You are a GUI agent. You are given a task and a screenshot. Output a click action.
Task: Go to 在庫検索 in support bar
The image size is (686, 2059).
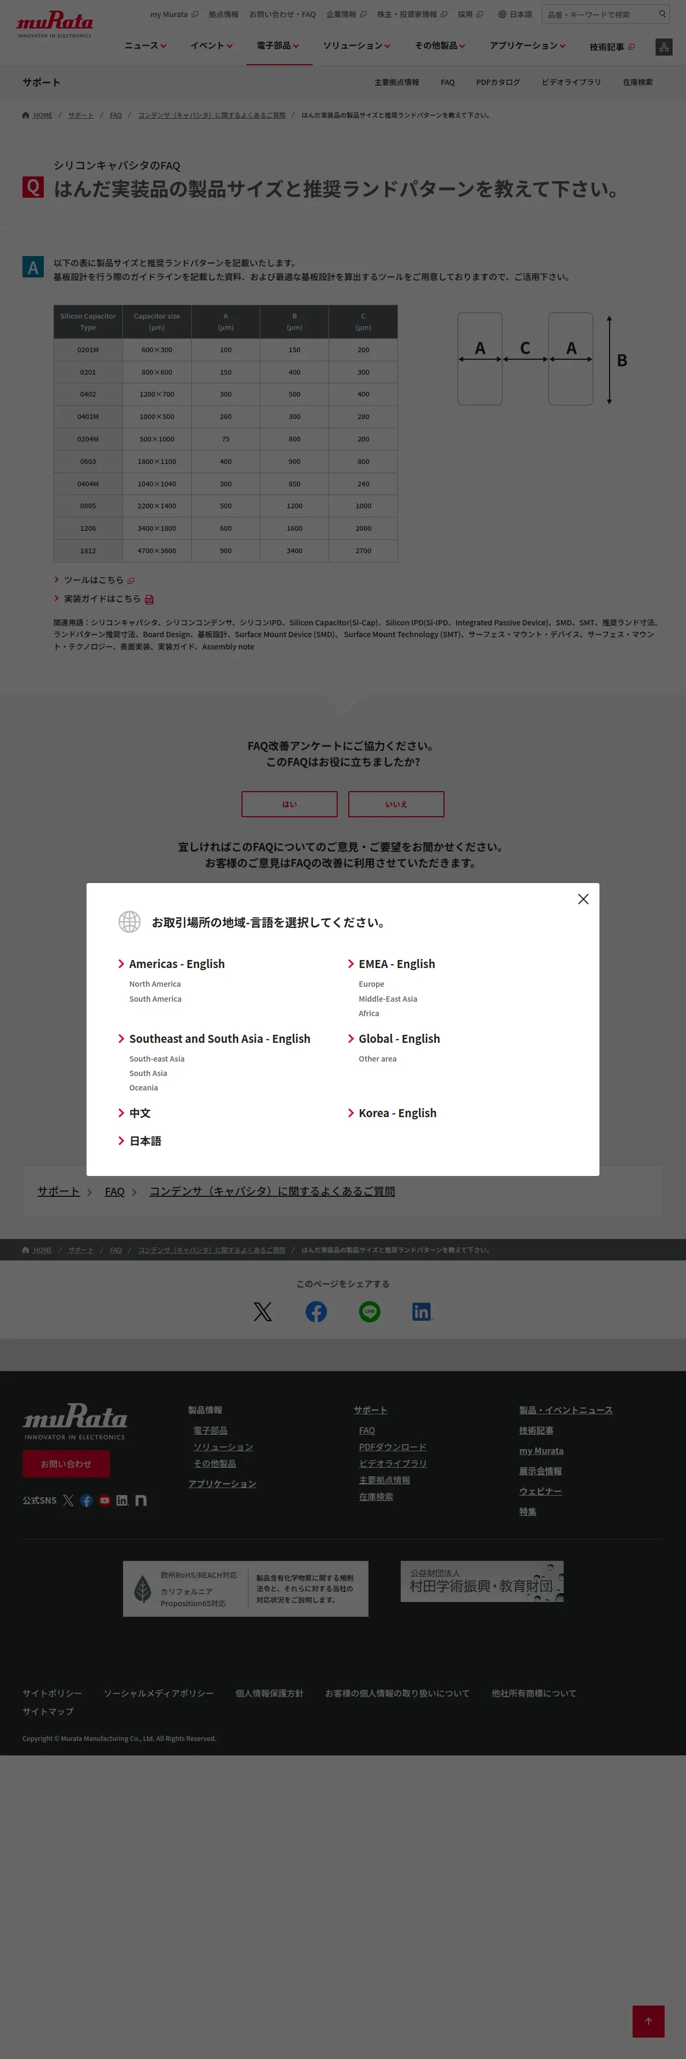point(637,82)
